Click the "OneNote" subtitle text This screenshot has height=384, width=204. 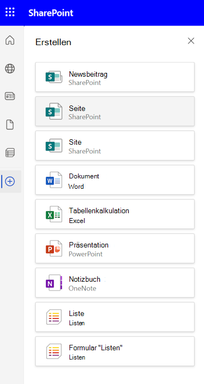click(x=82, y=288)
